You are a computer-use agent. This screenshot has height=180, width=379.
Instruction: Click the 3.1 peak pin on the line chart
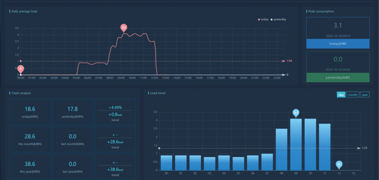point(124,28)
